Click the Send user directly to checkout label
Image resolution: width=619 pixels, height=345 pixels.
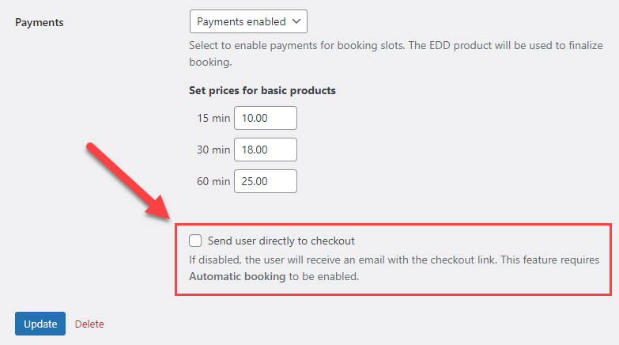point(281,241)
